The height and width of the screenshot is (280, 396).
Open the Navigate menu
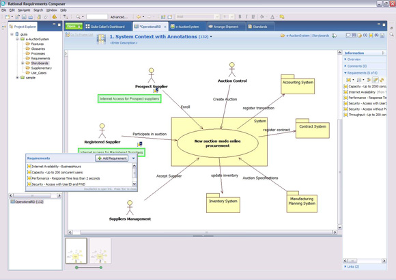point(24,10)
